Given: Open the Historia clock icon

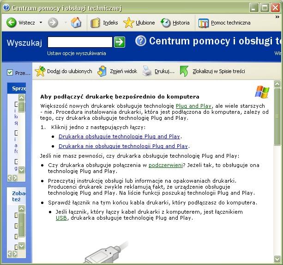Looking at the screenshot, I should tap(165, 23).
